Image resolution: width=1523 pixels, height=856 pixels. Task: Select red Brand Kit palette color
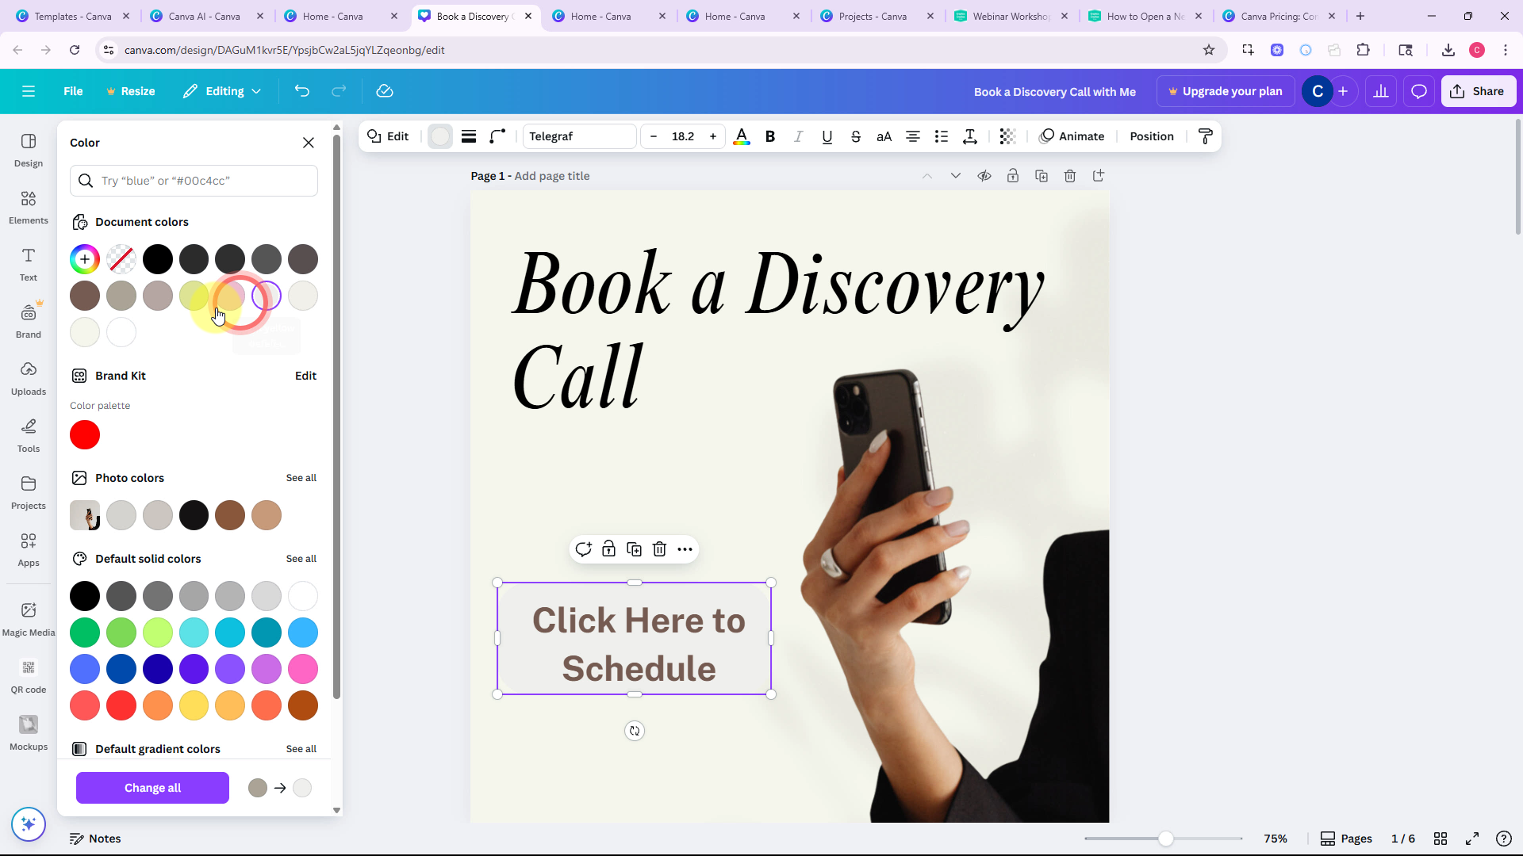click(x=85, y=435)
